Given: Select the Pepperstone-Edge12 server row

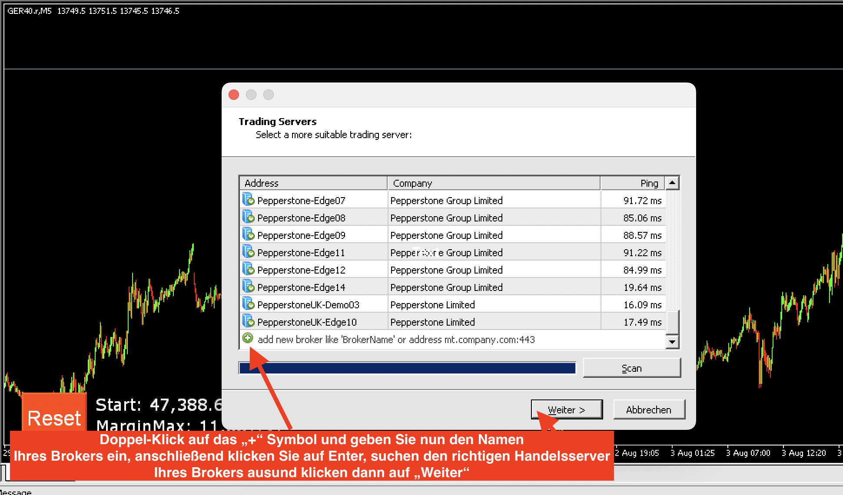Looking at the screenshot, I should (x=452, y=269).
